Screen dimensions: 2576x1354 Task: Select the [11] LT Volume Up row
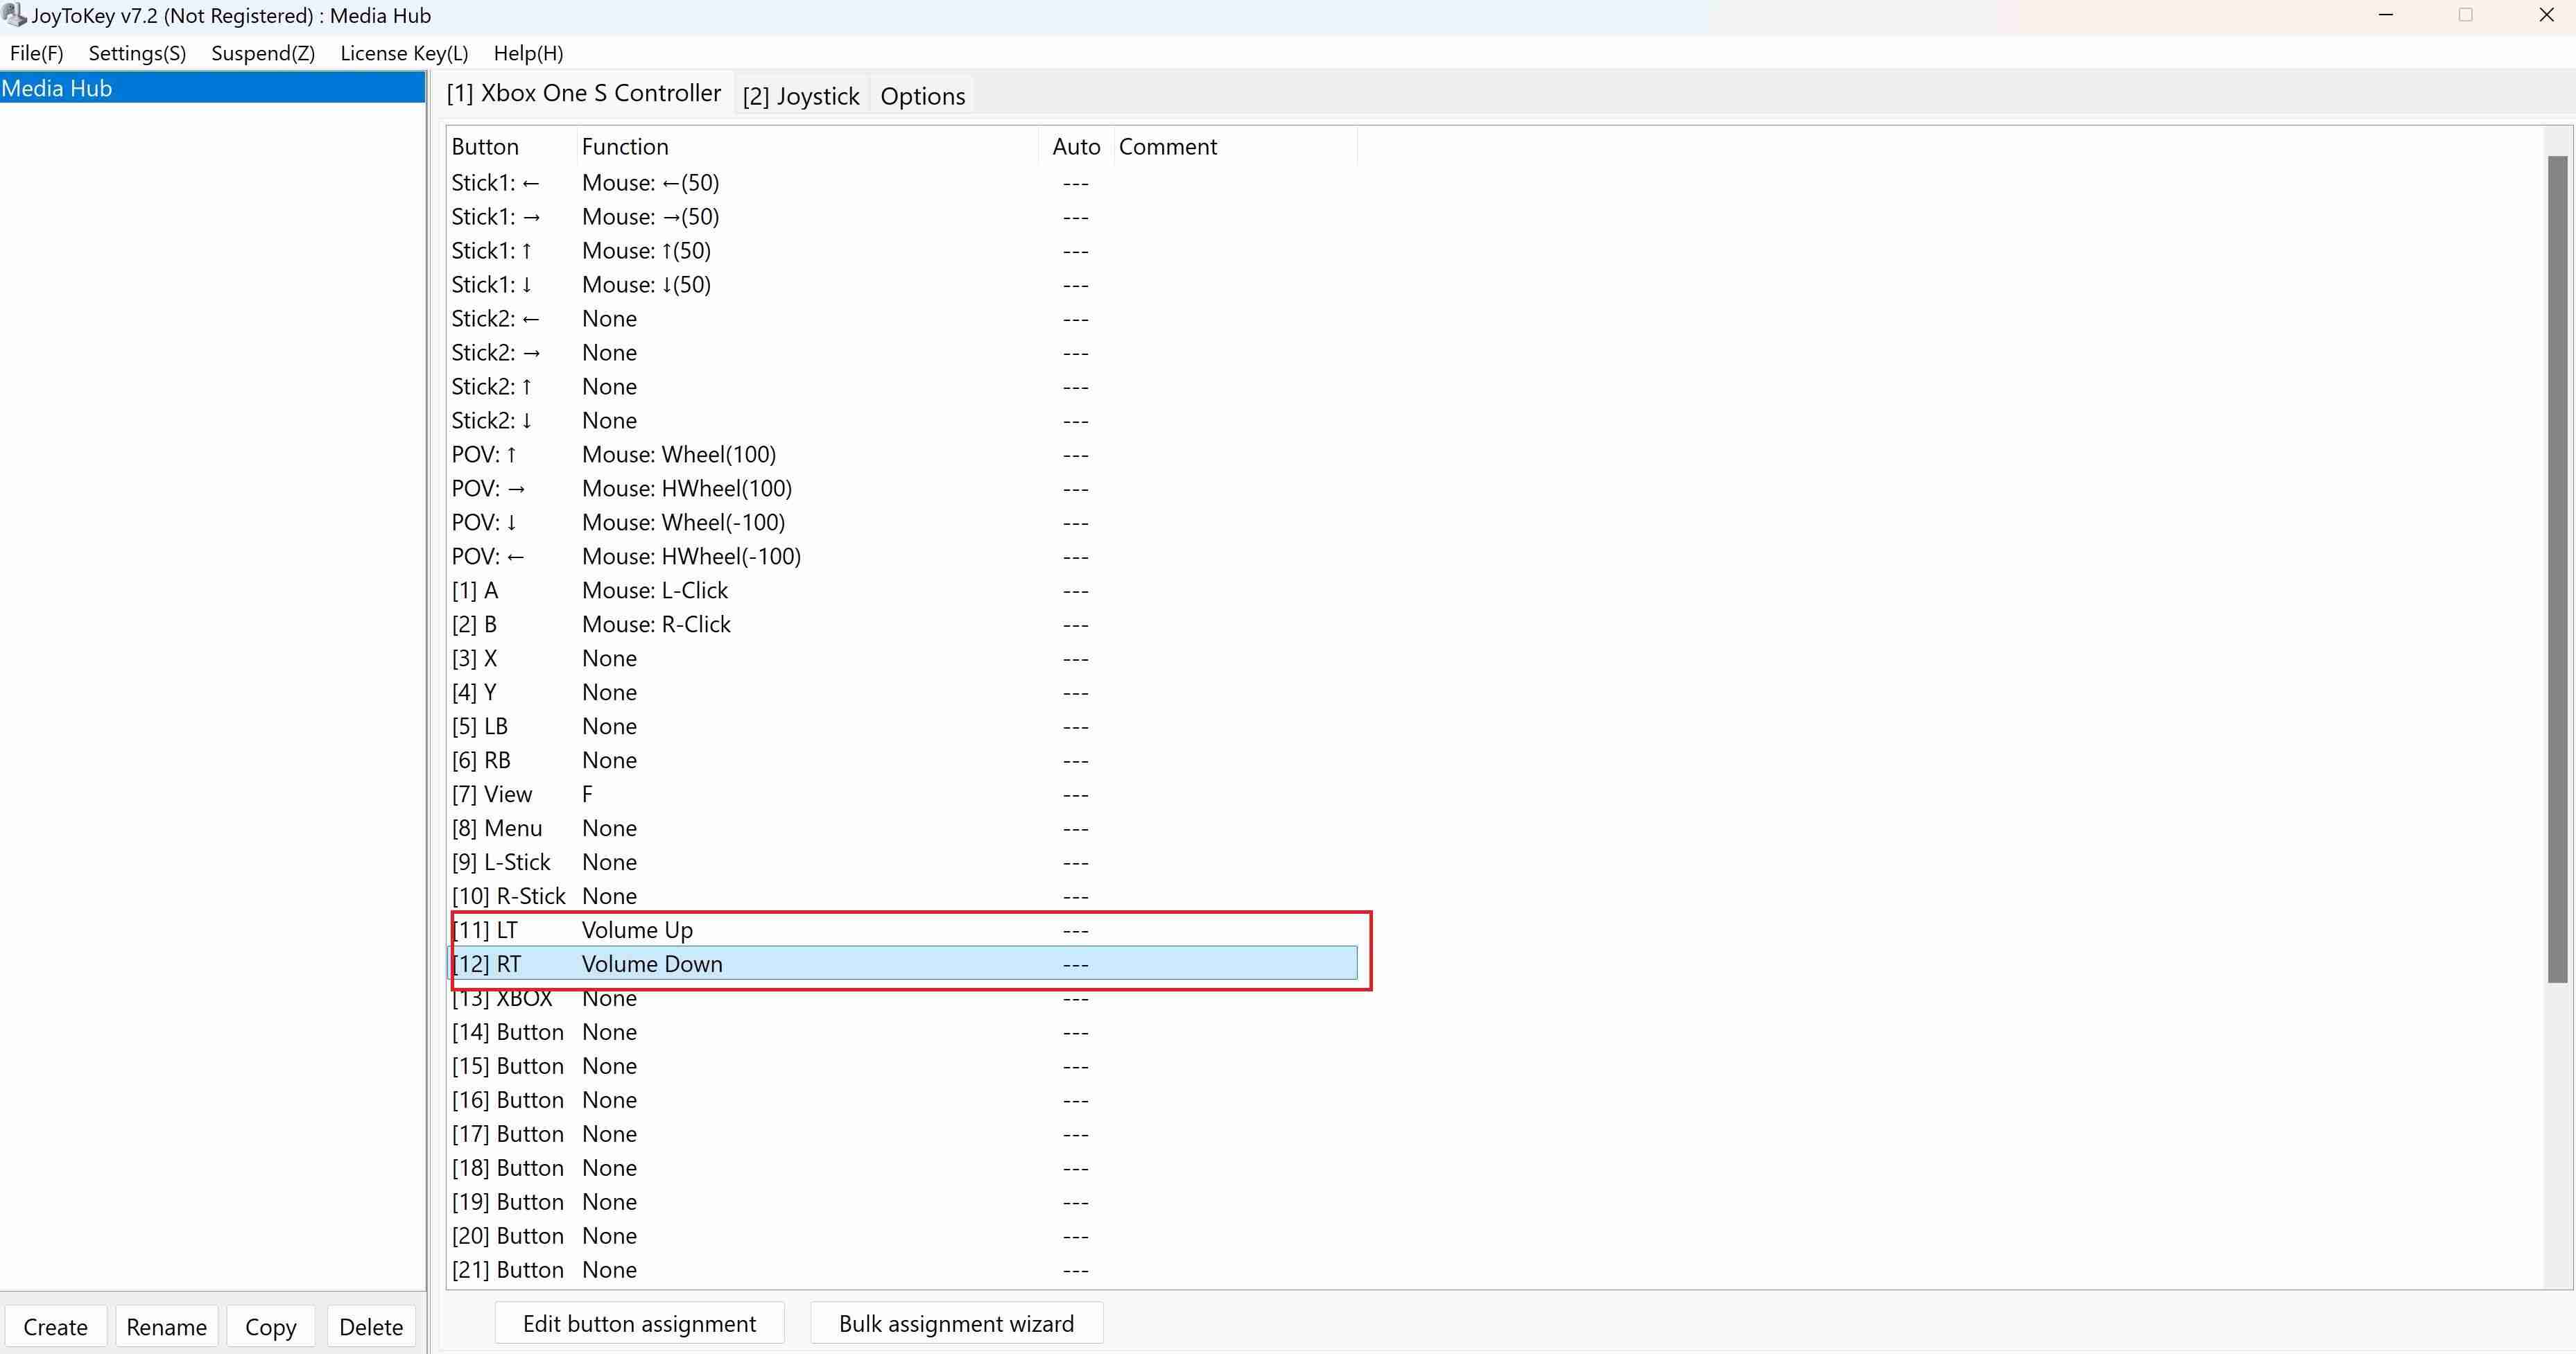click(x=903, y=931)
